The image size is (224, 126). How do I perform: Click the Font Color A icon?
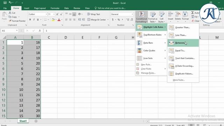[x=59, y=20]
